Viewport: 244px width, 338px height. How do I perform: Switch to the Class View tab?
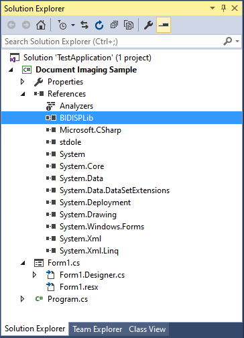coord(147,329)
